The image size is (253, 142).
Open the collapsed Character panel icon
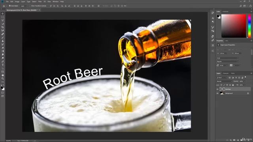[213, 18]
